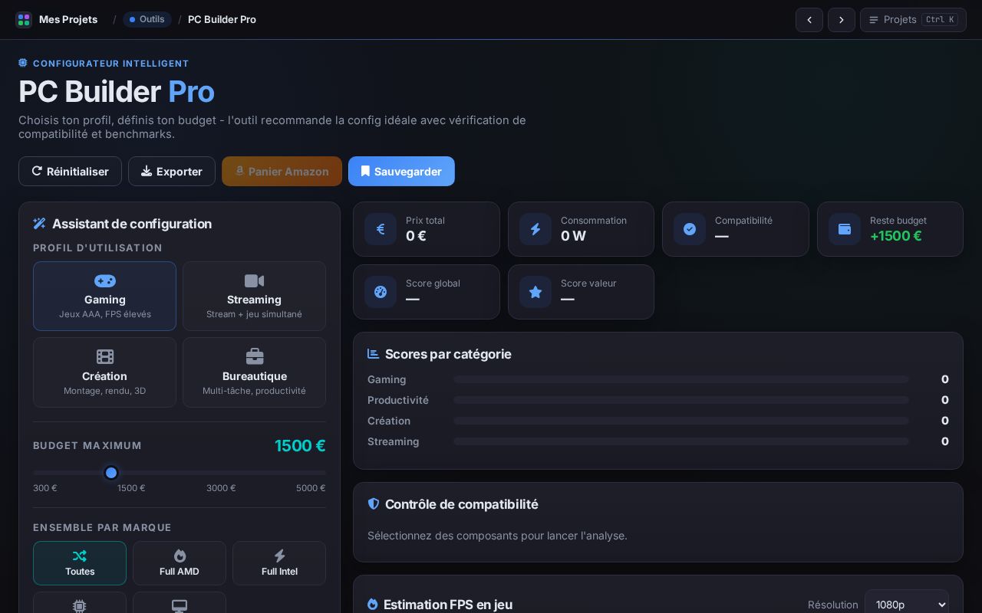This screenshot has height=613, width=982.
Task: Click the magic wand Assistant de configuration icon
Action: (x=40, y=224)
